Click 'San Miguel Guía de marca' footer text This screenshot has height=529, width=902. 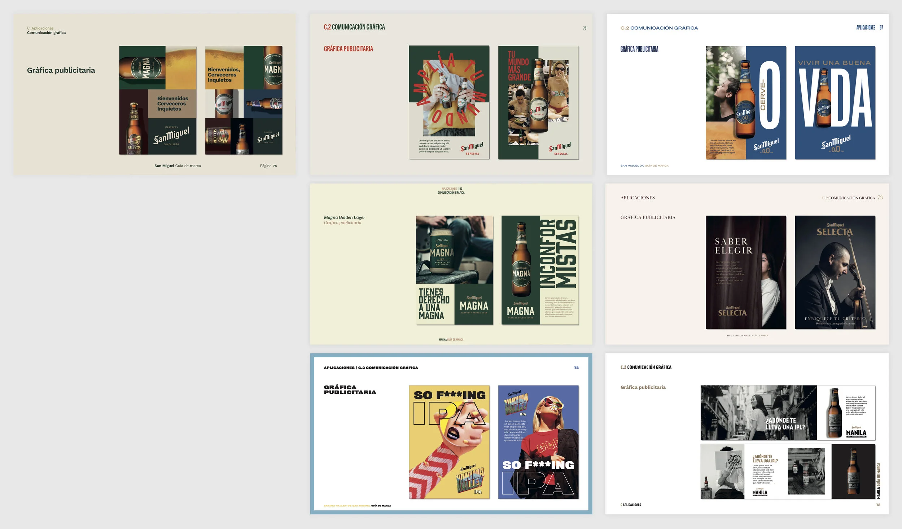[x=178, y=166]
